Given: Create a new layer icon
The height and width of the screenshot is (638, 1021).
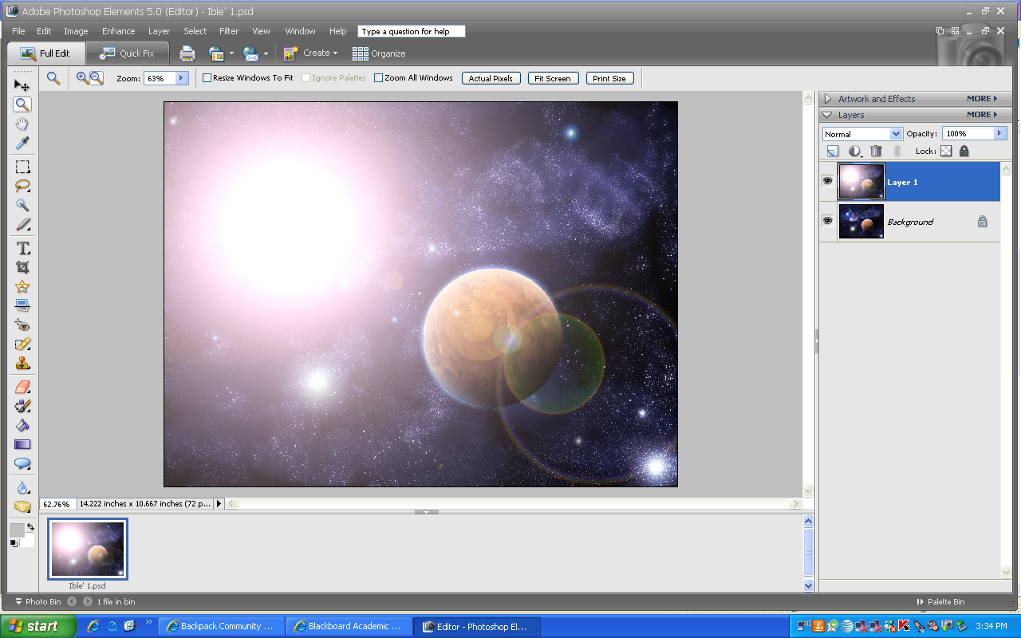Looking at the screenshot, I should [832, 151].
